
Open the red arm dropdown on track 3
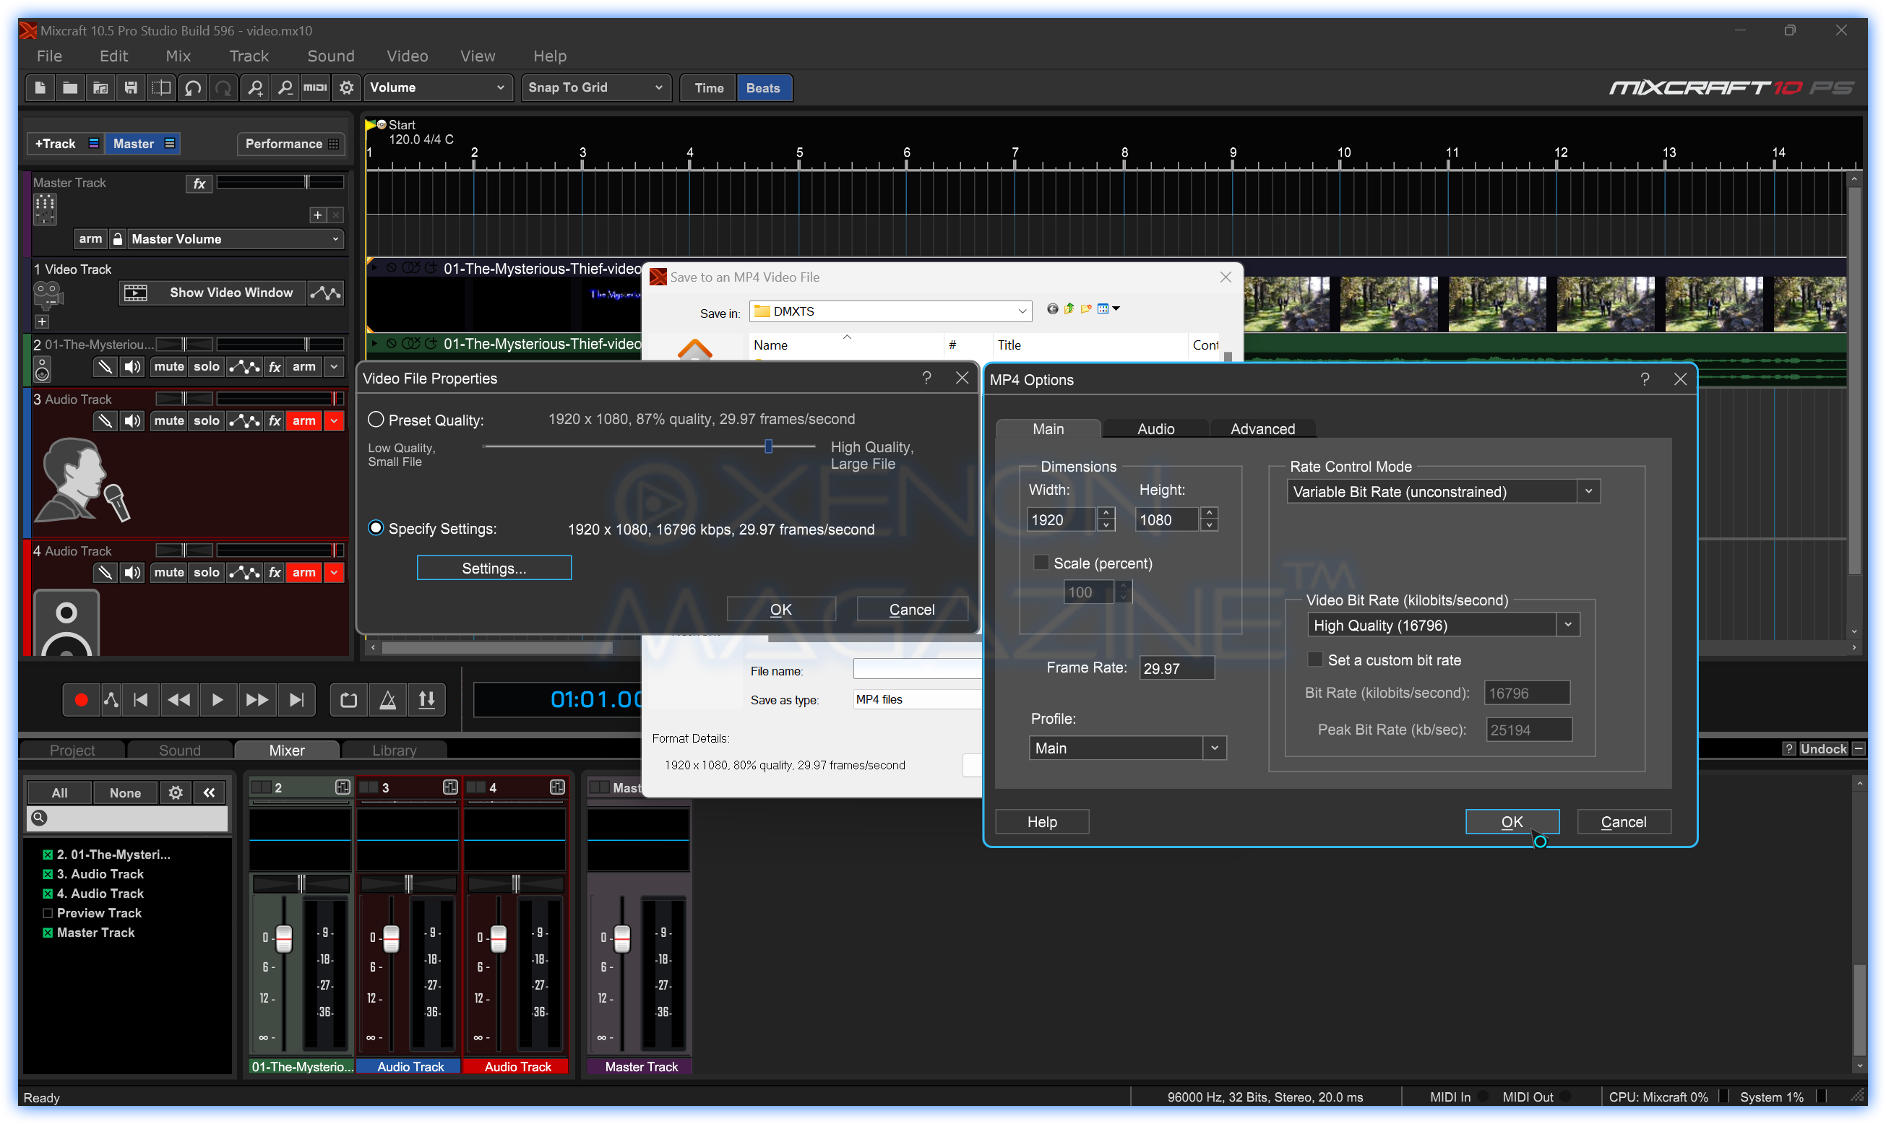(334, 421)
